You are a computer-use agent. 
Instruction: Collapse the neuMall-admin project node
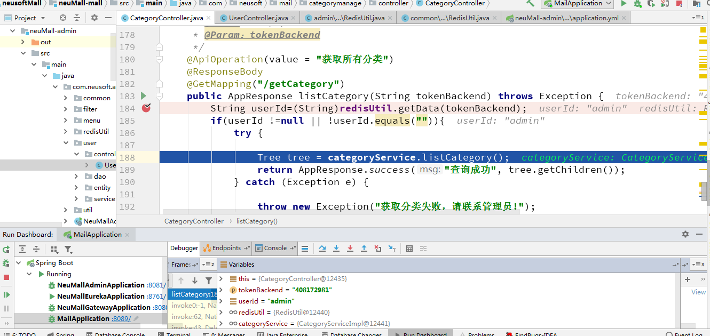11,30
